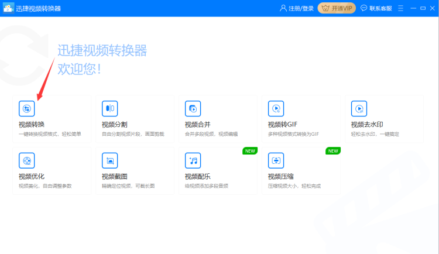
Task: Click the app logo in title bar
Action: (x=8, y=8)
